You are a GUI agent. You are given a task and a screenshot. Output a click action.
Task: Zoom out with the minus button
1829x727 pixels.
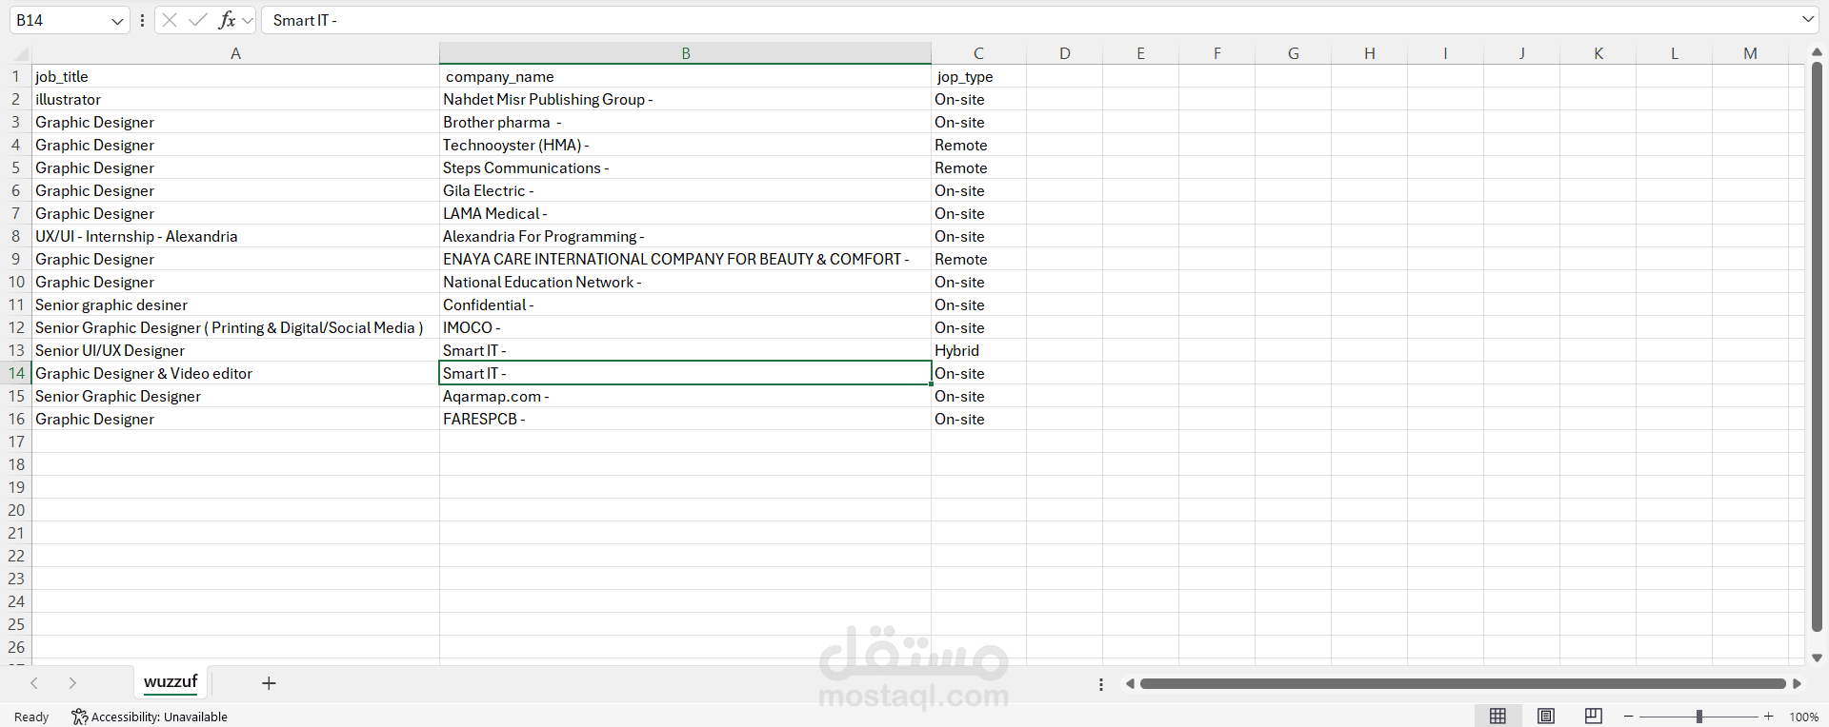click(x=1629, y=717)
